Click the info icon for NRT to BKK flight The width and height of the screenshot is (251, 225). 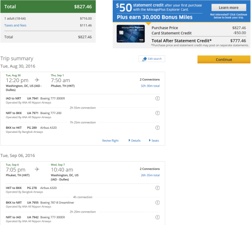click(x=157, y=113)
